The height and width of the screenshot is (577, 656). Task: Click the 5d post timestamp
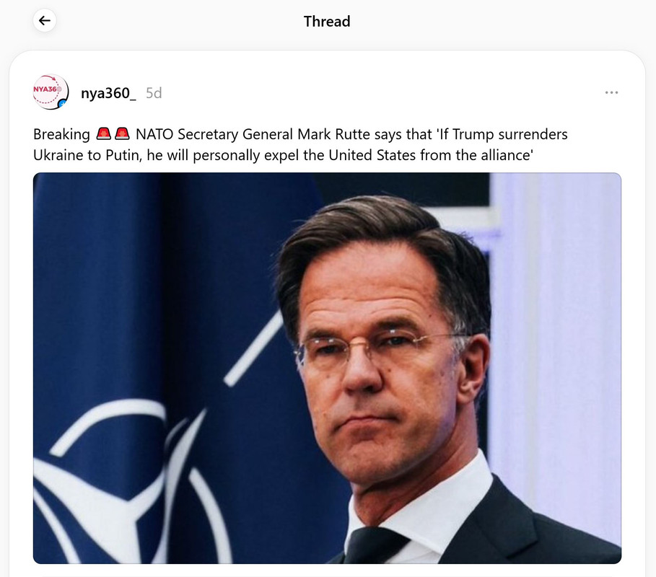[x=154, y=93]
